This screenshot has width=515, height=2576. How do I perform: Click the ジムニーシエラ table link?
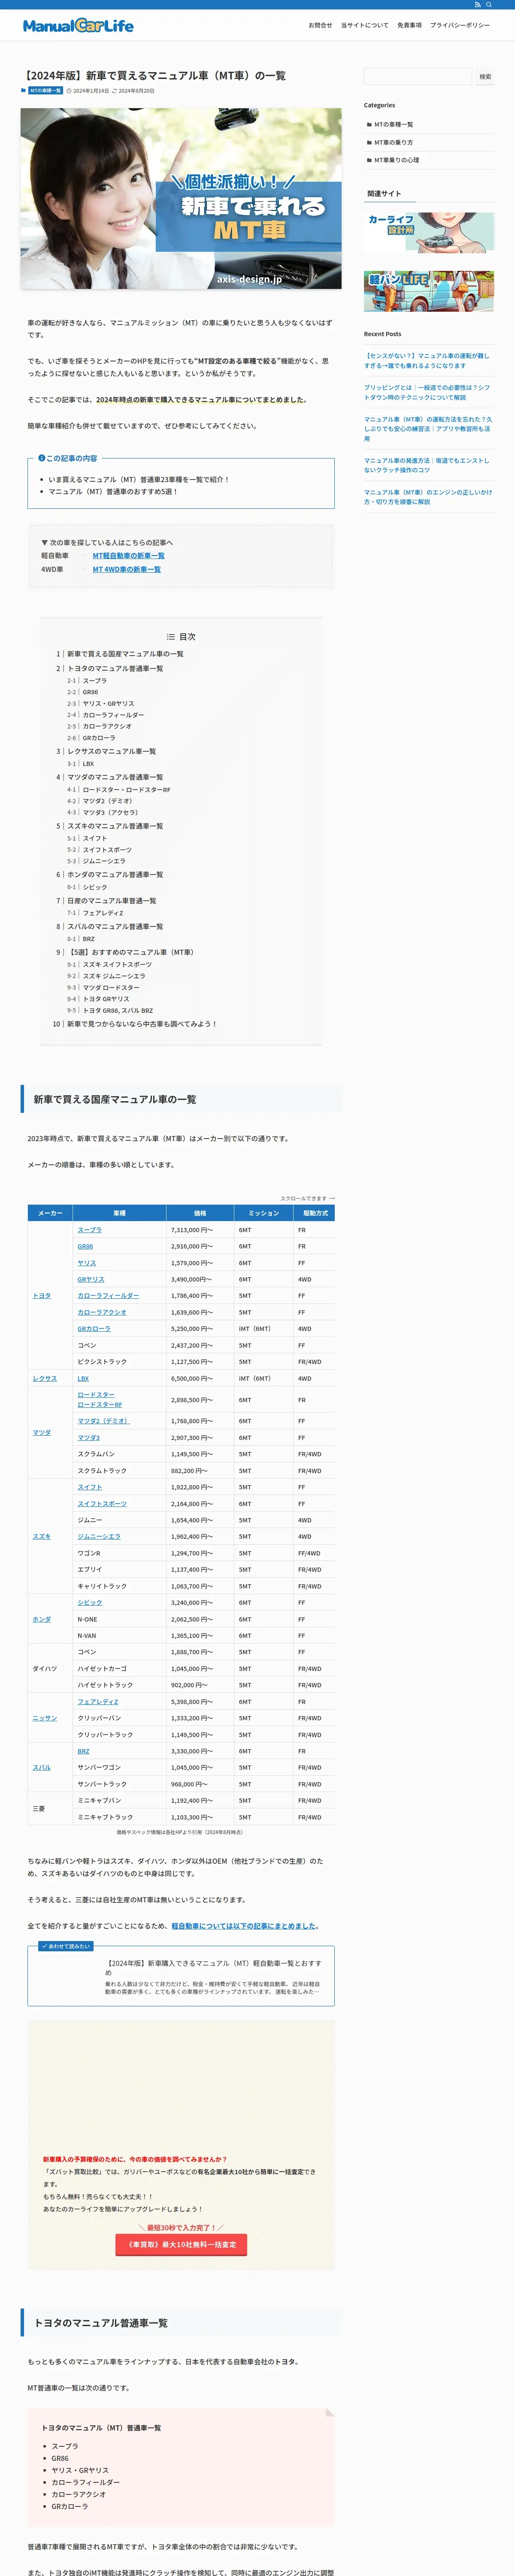pyautogui.click(x=99, y=1537)
